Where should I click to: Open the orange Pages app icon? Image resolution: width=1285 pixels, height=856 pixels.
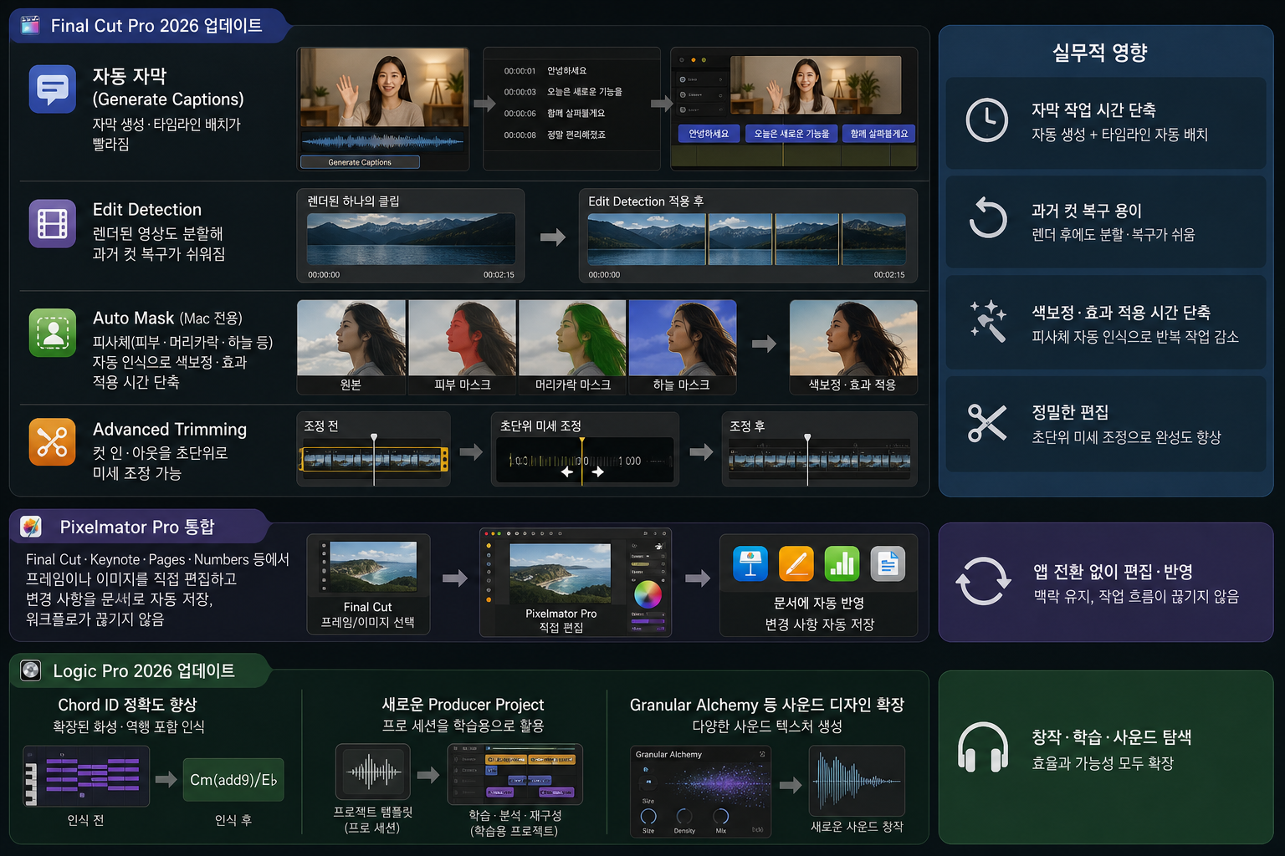click(x=796, y=563)
